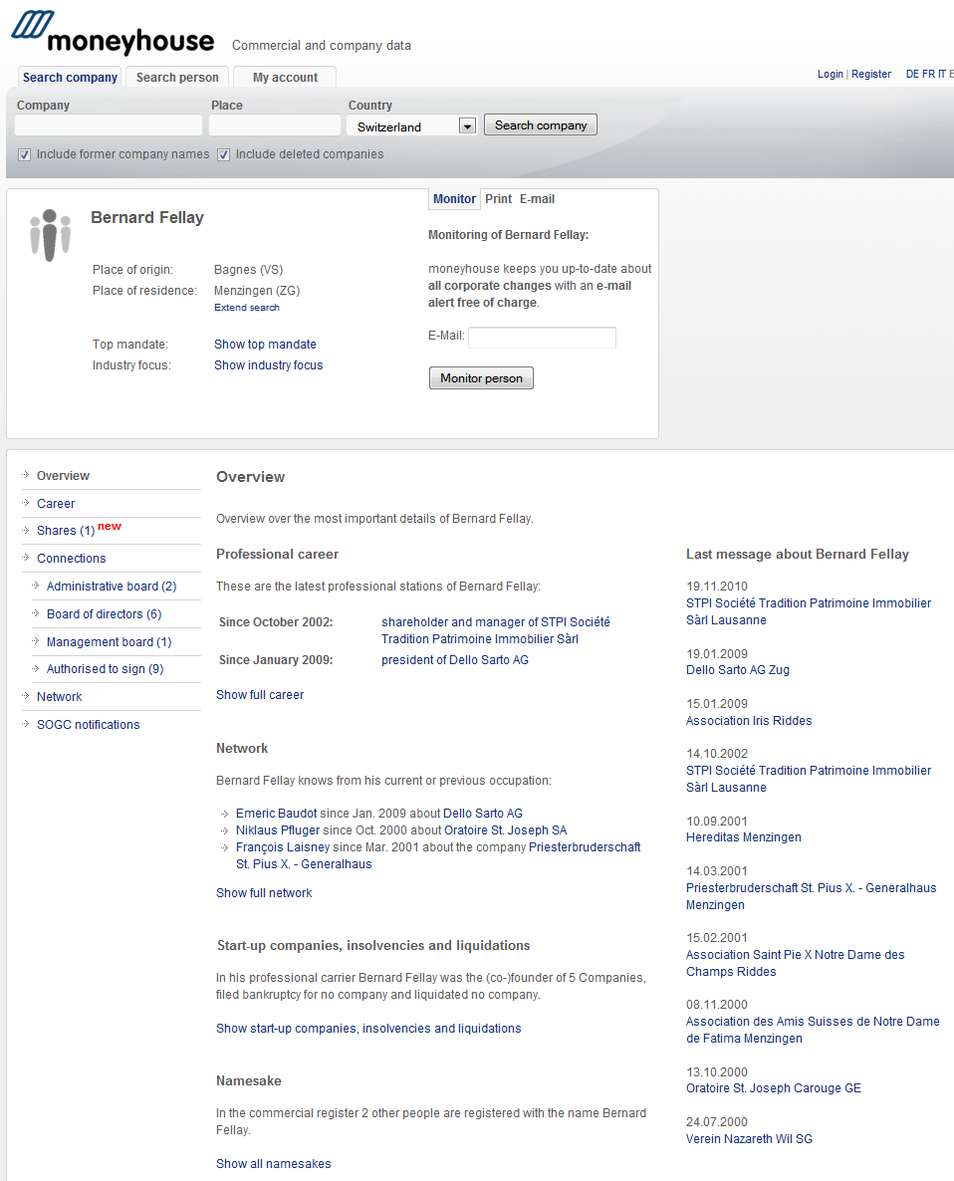Open Show full career link
Screen dimensions: 954x1181
(x=260, y=695)
